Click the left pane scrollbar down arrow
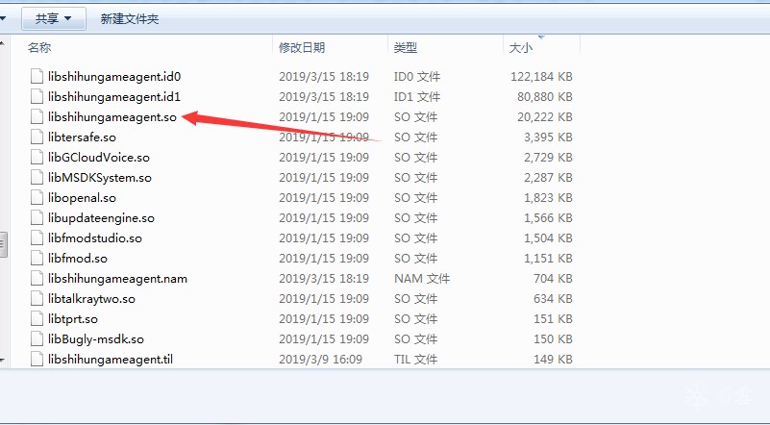Viewport: 770px width, 425px height. point(3,362)
